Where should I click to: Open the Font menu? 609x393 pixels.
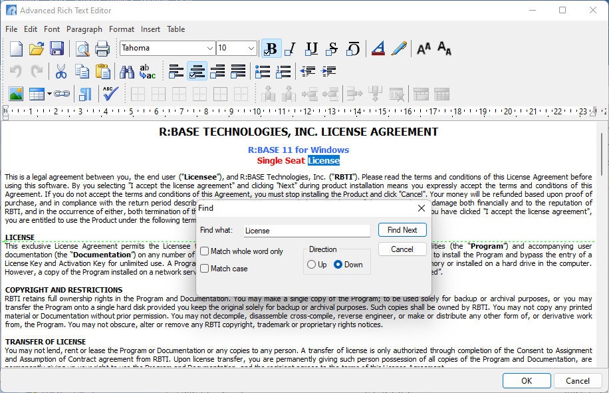[x=52, y=29]
